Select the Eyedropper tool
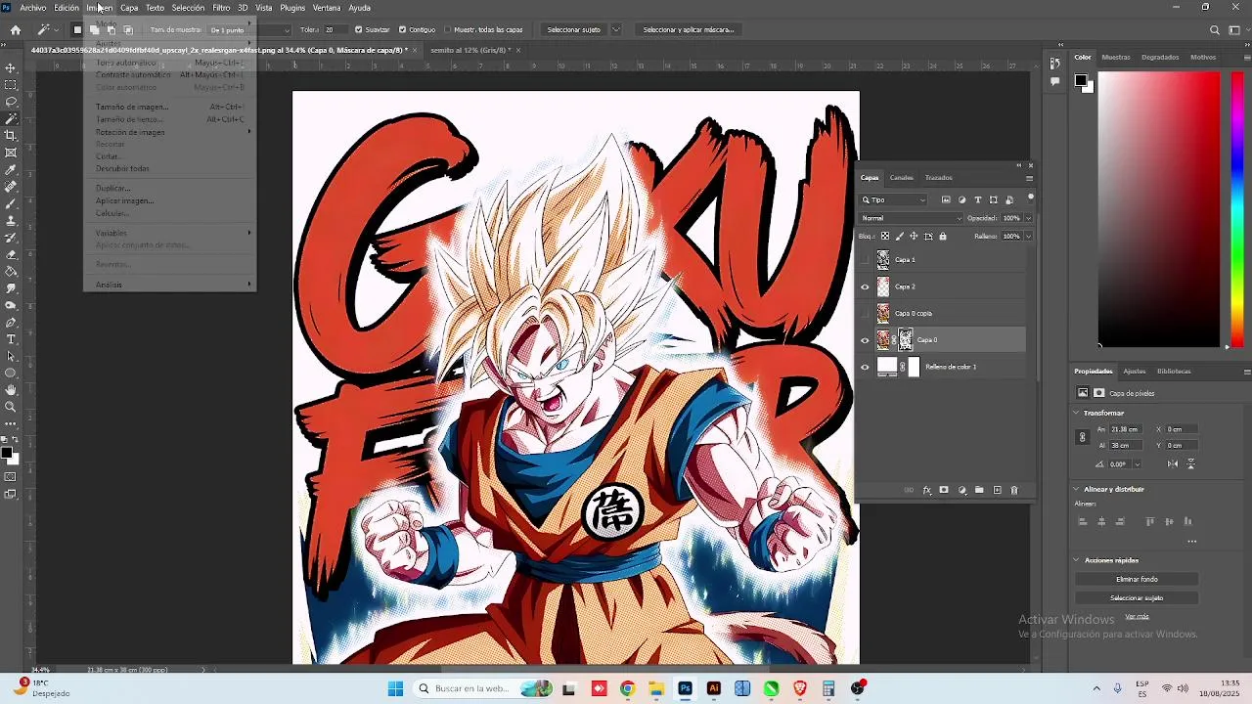The height and width of the screenshot is (704, 1252). point(11,170)
